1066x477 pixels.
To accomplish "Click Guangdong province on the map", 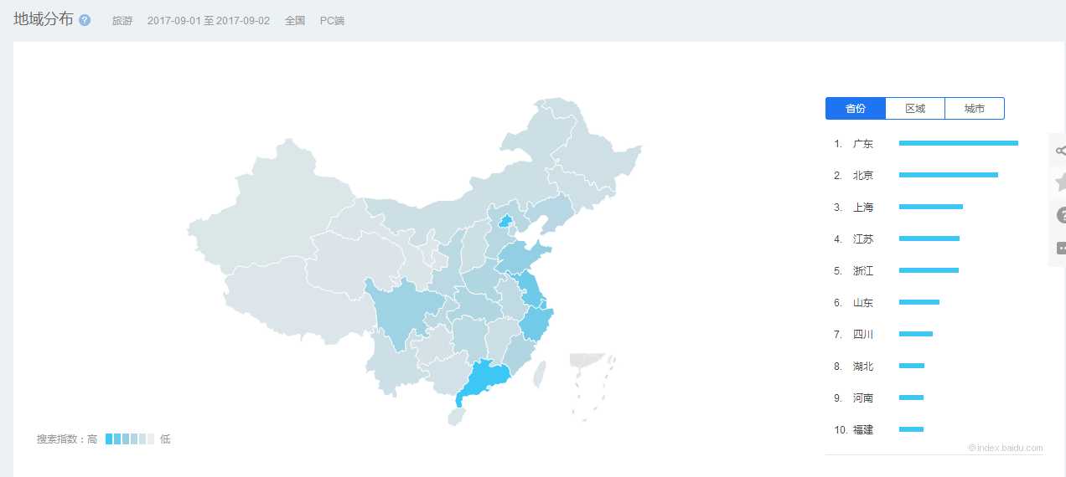I will click(x=487, y=378).
